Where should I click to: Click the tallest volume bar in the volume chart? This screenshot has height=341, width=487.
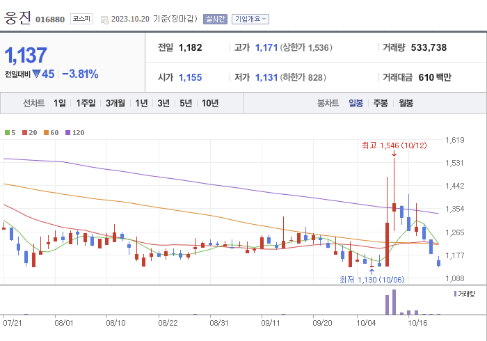click(394, 302)
